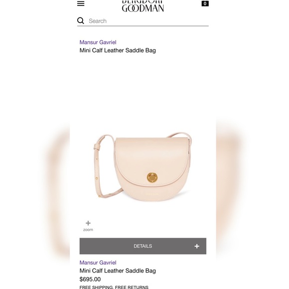This screenshot has width=289, height=289.
Task: Select the pink saddle bag product image
Action: pyautogui.click(x=143, y=167)
